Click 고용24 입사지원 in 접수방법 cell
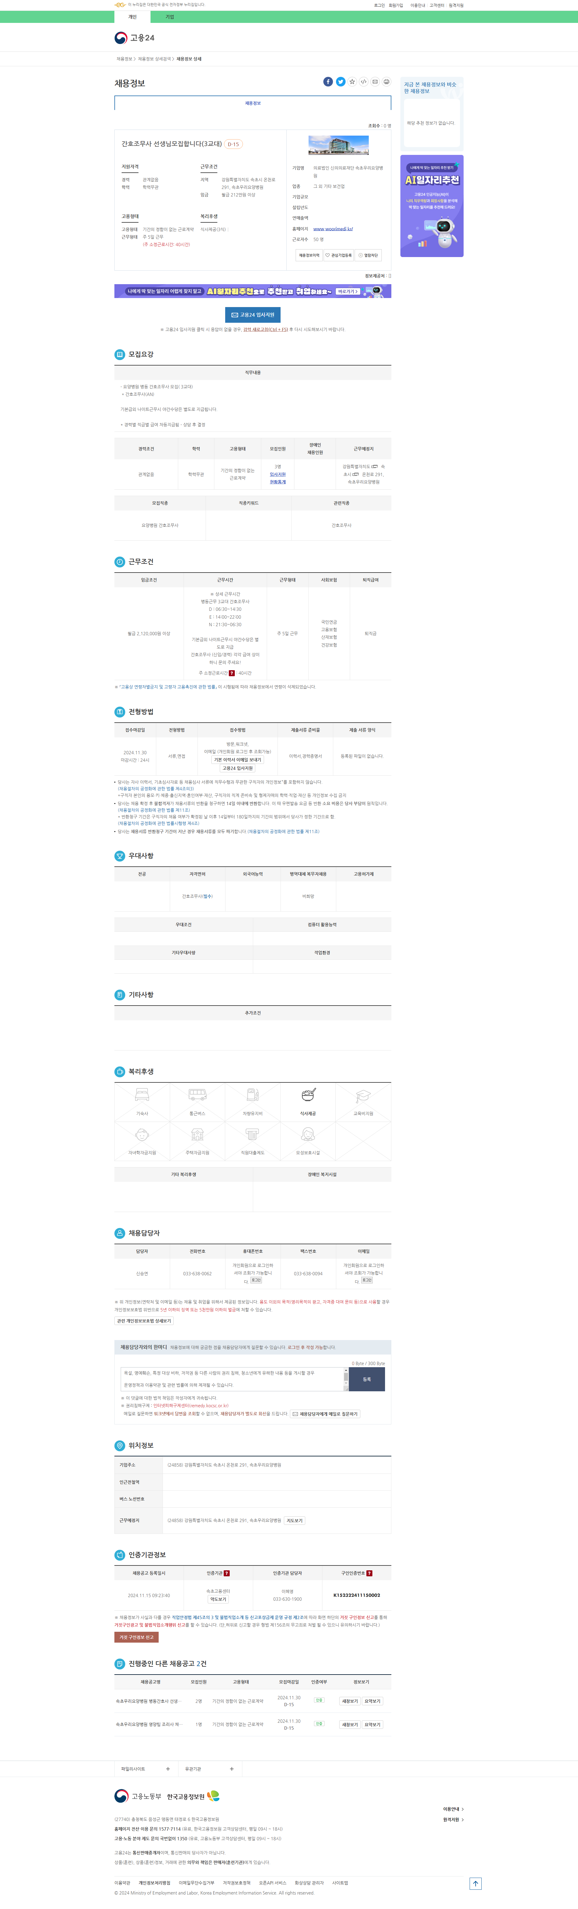Image resolution: width=578 pixels, height=1909 pixels. 238,768
